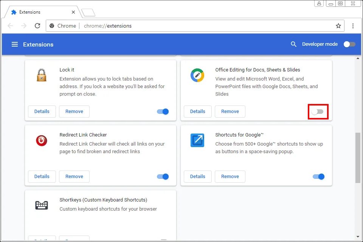The image size is (363, 242).
Task: Open the Extensions hamburger main menu
Action: 15,44
